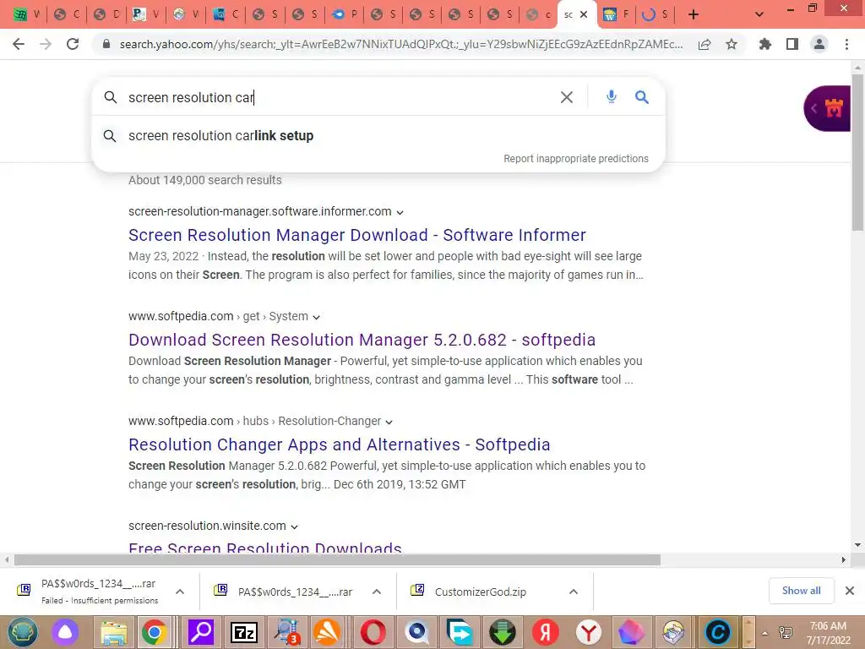Click the 'About 149,000 search results' text

pos(205,180)
